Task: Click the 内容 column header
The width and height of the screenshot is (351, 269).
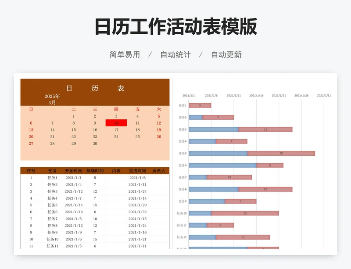Action: tap(116, 171)
